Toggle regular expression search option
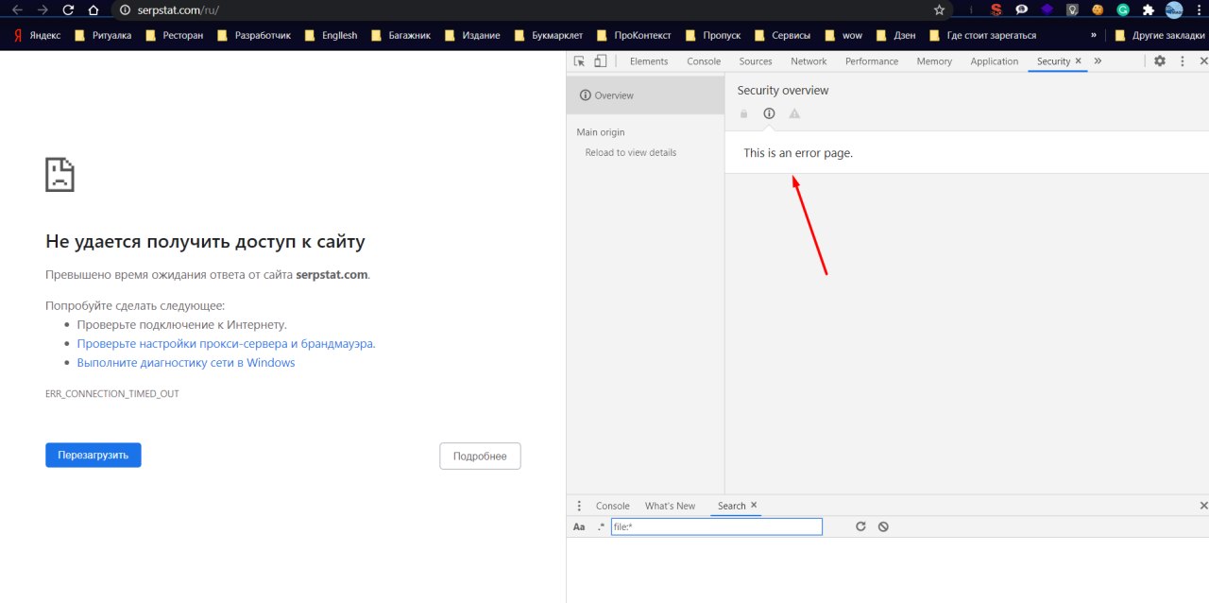The image size is (1209, 603). point(601,526)
